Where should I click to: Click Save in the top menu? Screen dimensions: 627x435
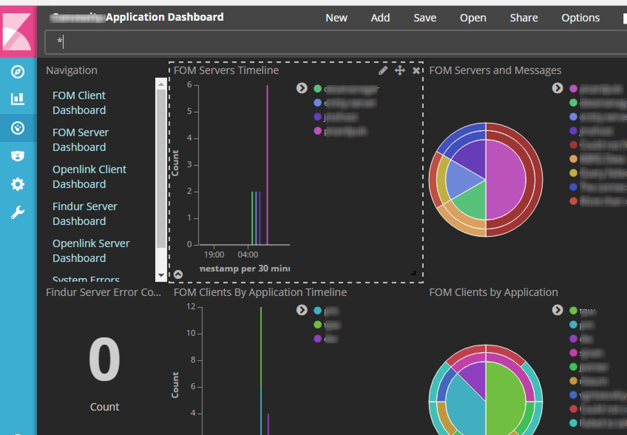click(x=425, y=18)
